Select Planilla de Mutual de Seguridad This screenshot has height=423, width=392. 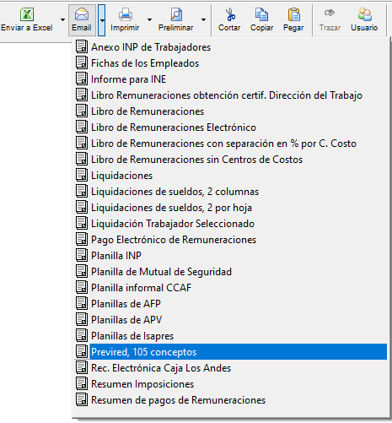tap(230, 272)
